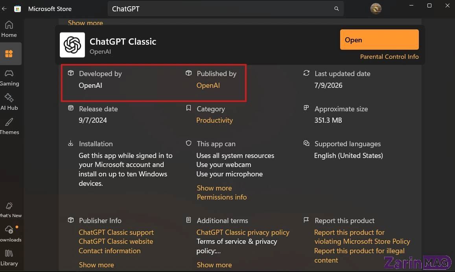Open the Gaming section

click(9, 78)
